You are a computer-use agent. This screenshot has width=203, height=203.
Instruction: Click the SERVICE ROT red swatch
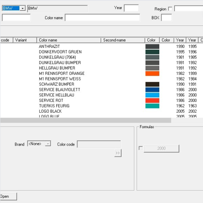point(152,101)
